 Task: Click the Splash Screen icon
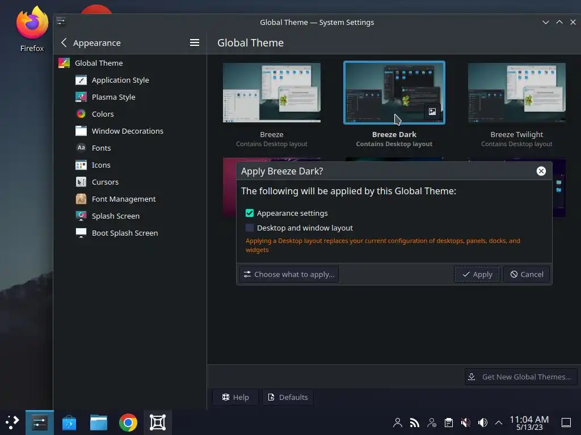click(81, 216)
